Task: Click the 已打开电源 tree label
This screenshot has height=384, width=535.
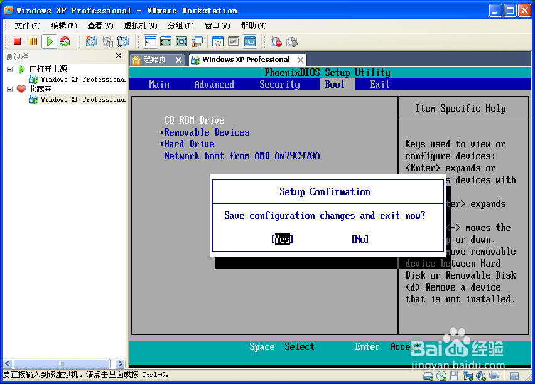Action: coord(48,69)
